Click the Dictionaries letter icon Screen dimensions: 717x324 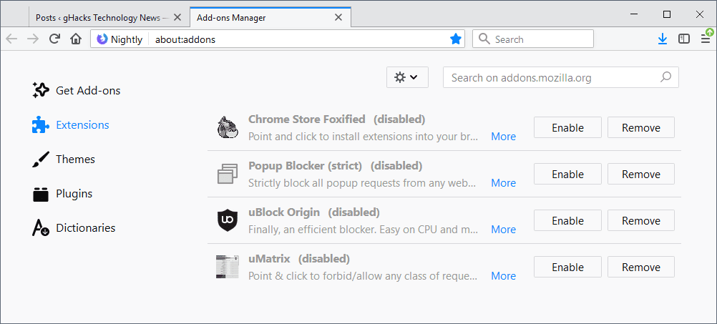pyautogui.click(x=40, y=227)
